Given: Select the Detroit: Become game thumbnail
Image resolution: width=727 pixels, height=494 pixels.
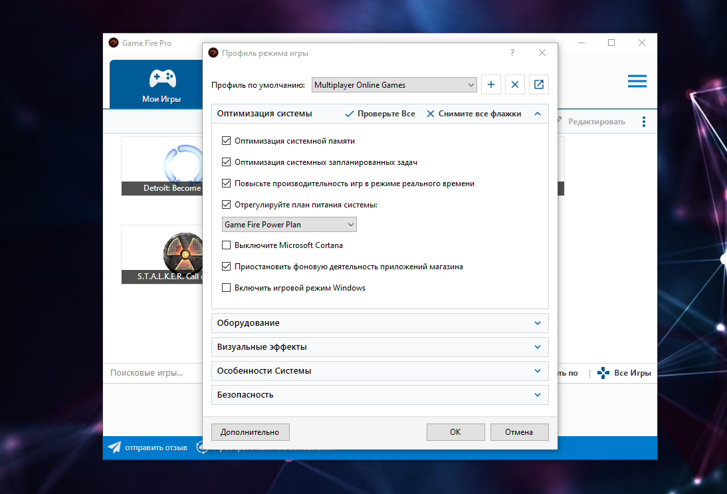Looking at the screenshot, I should click(162, 166).
